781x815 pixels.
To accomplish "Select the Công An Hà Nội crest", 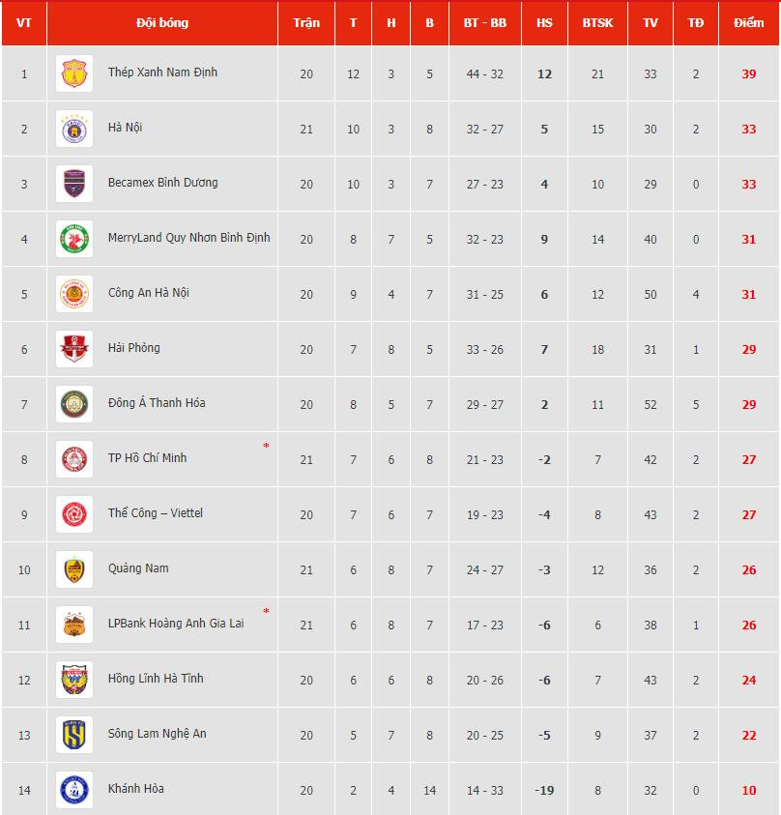I will pos(74,294).
